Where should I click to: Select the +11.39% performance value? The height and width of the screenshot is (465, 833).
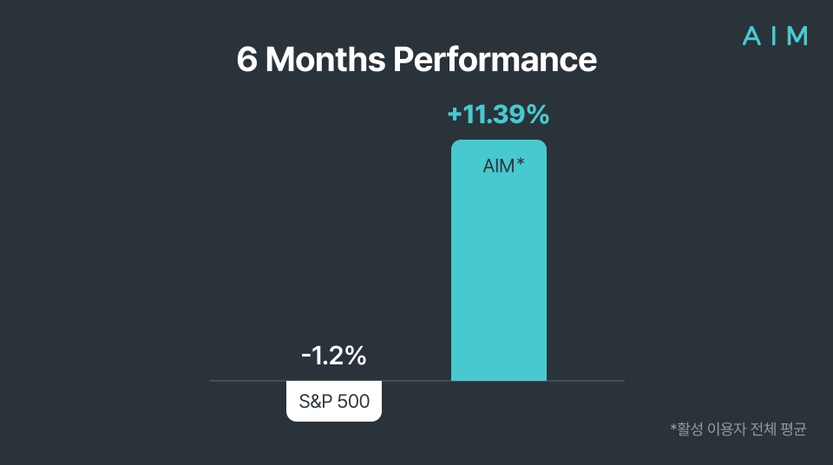coord(498,114)
